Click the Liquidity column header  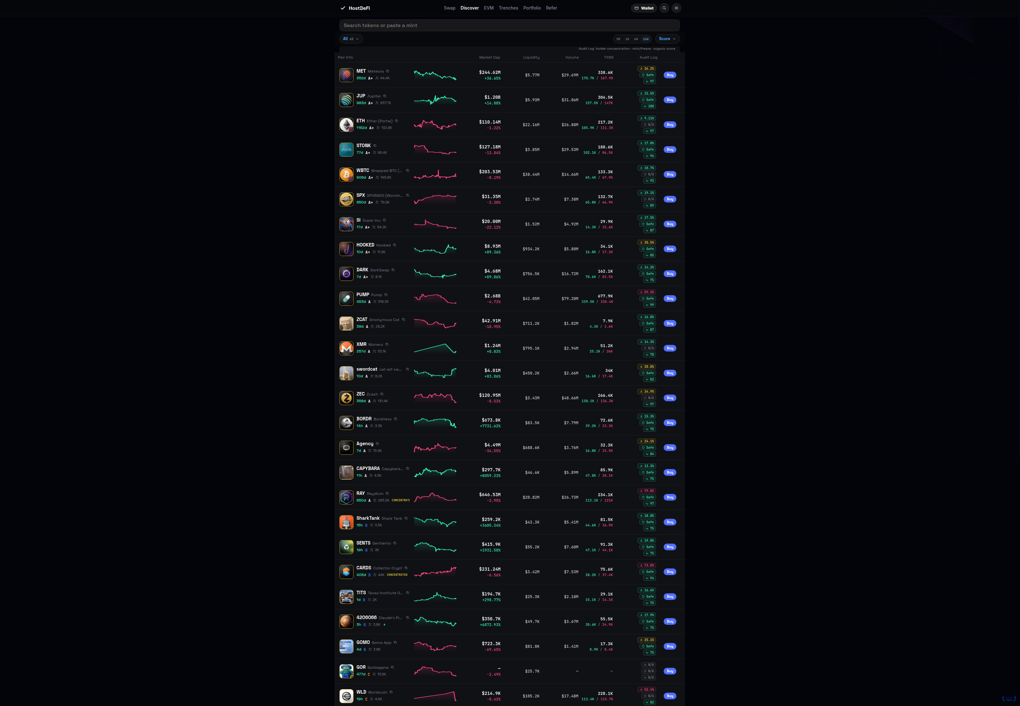tap(531, 58)
